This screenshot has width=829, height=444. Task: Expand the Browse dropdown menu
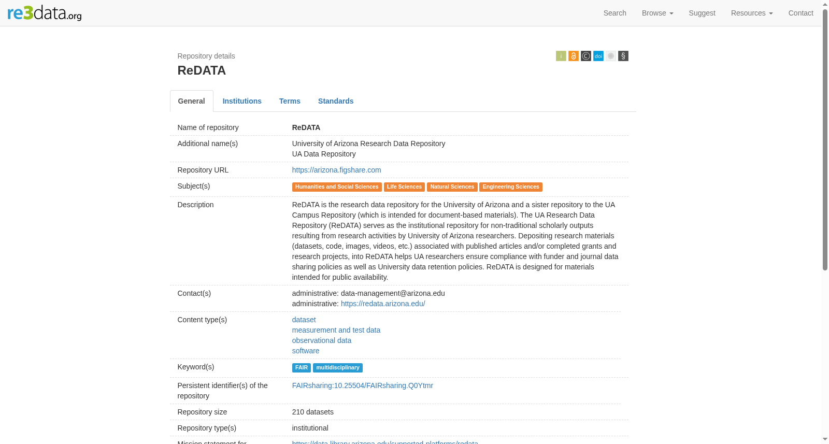click(657, 13)
